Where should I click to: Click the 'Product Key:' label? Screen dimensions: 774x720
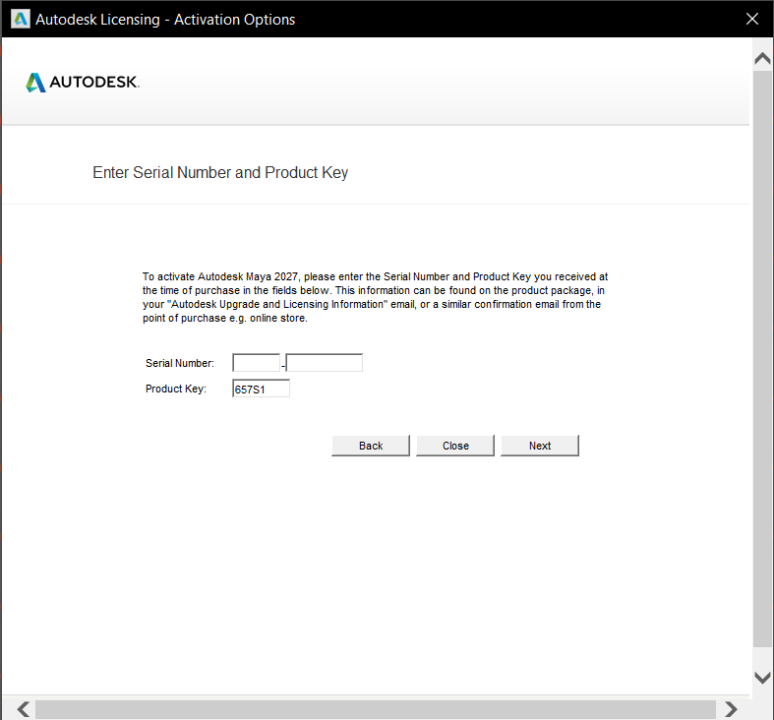[176, 389]
